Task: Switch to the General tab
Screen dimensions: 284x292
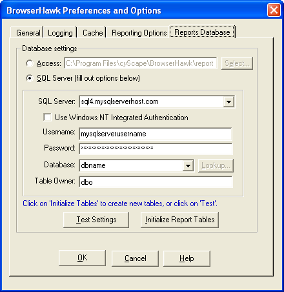Action: 28,33
